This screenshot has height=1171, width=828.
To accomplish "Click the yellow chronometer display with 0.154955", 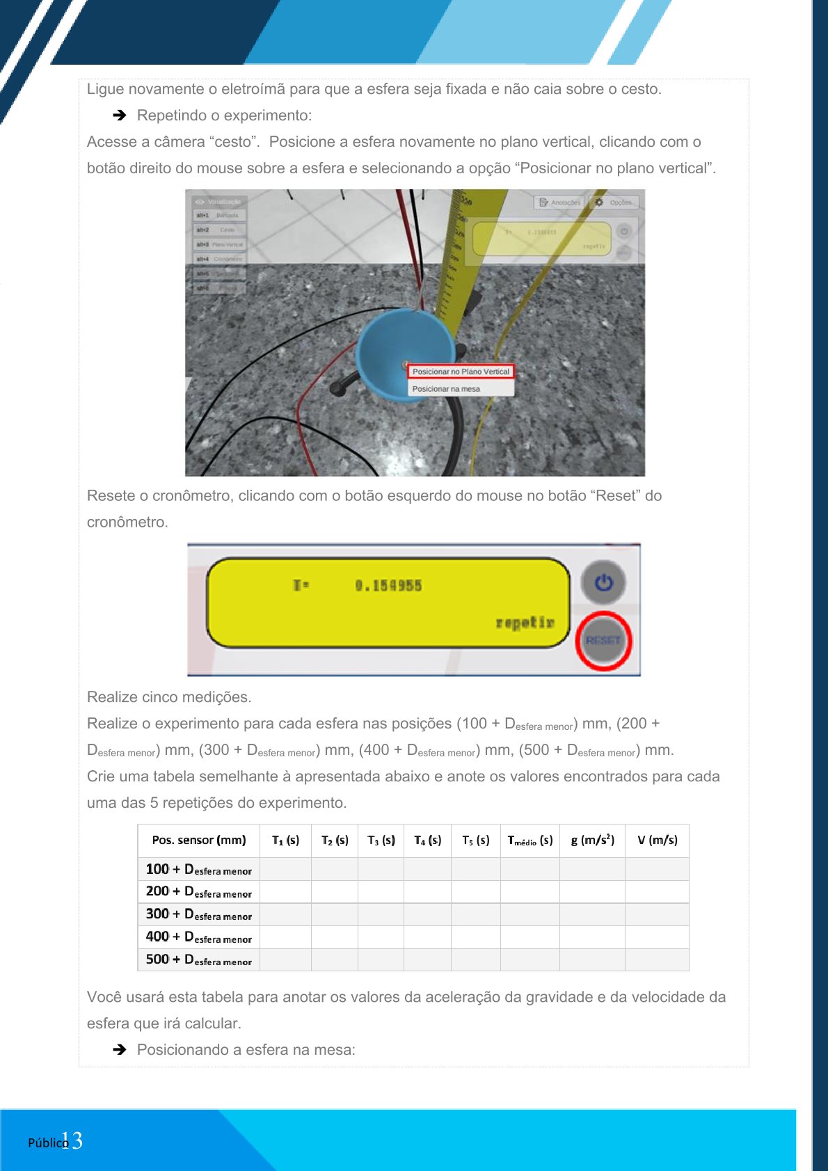I will 388,603.
